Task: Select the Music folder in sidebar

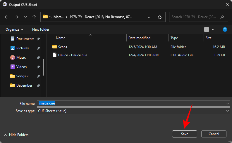Action: 21,57
